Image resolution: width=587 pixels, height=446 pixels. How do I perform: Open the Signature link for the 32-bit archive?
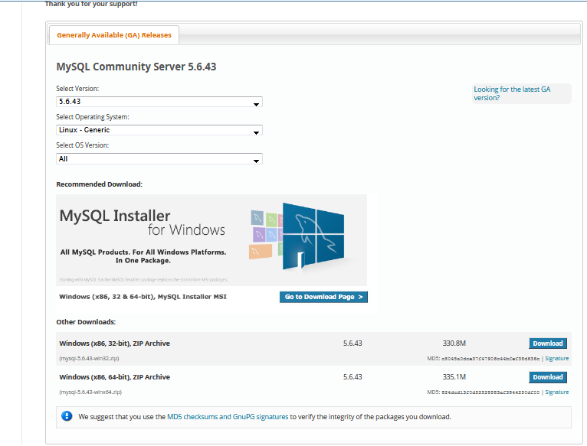pyautogui.click(x=556, y=358)
